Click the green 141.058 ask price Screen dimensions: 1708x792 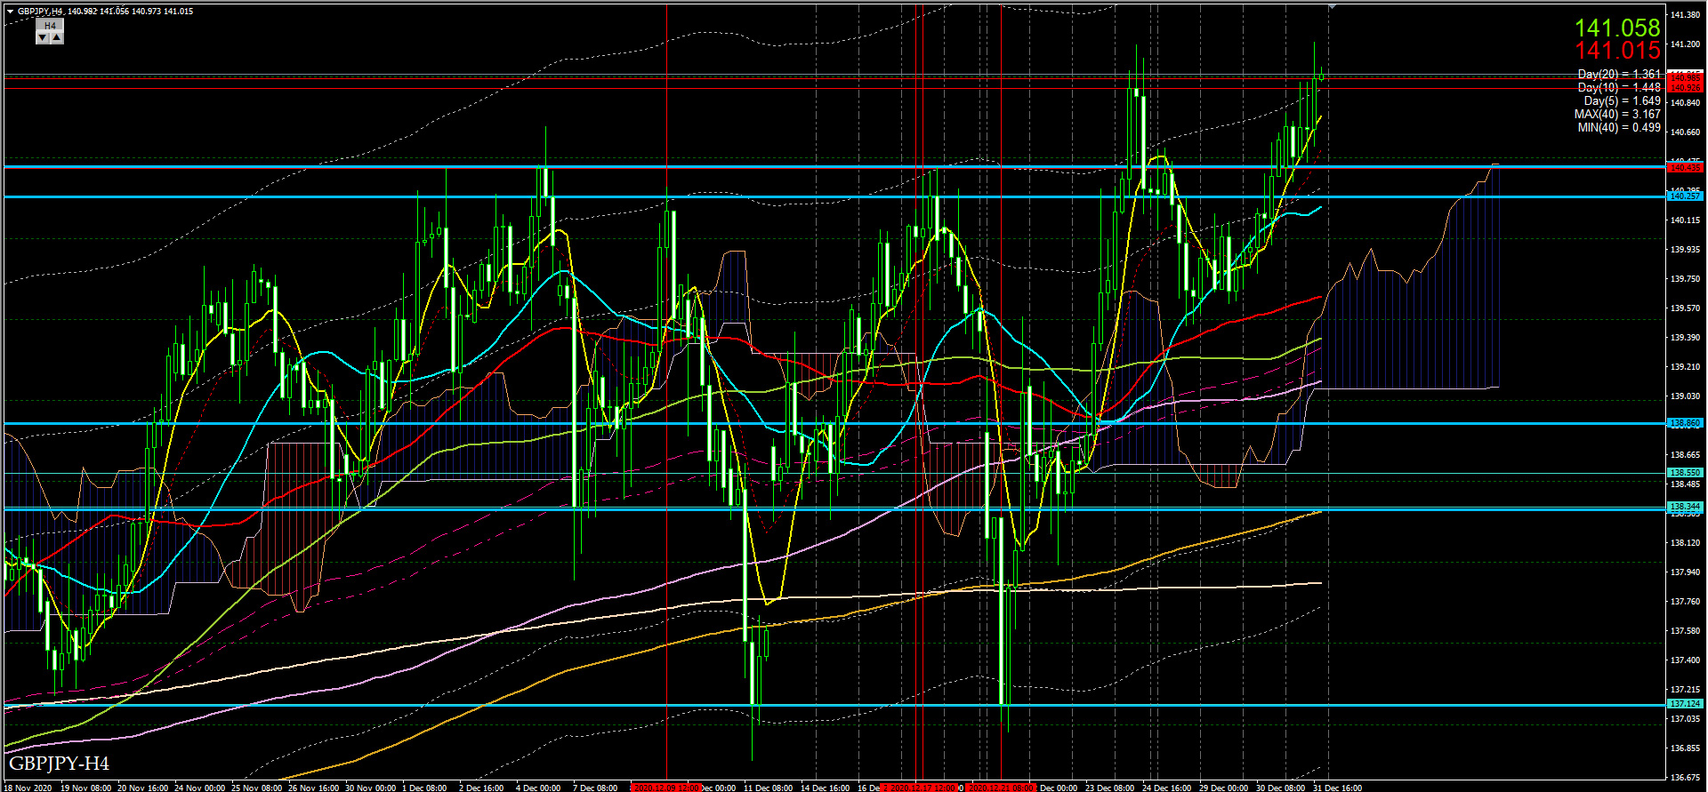(x=1617, y=28)
